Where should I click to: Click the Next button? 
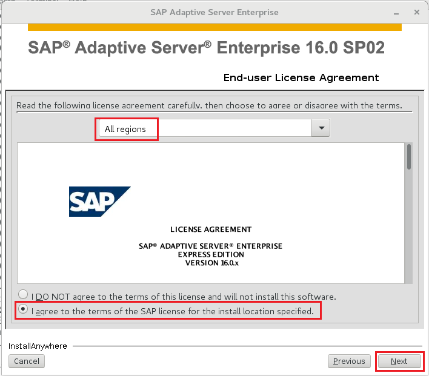click(x=399, y=361)
